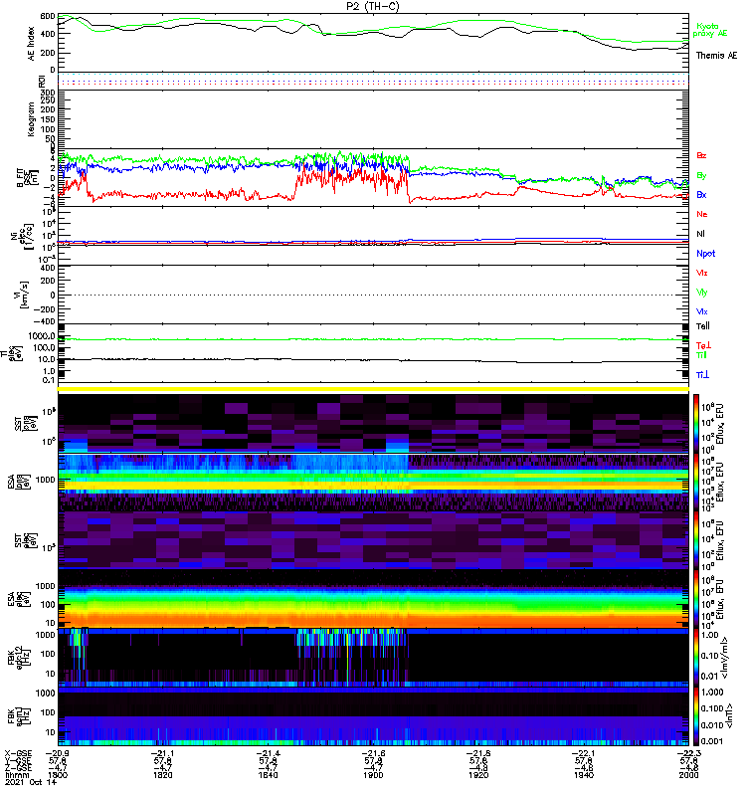Select the red "Te⊥" temperature legend label
Viewport: 746px width, 796px height.
(703, 345)
